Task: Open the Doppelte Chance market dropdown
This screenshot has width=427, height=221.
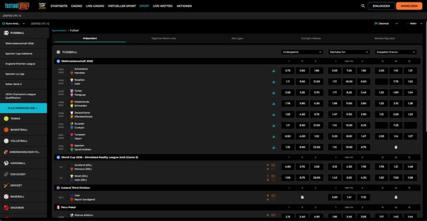Action: 396,52
